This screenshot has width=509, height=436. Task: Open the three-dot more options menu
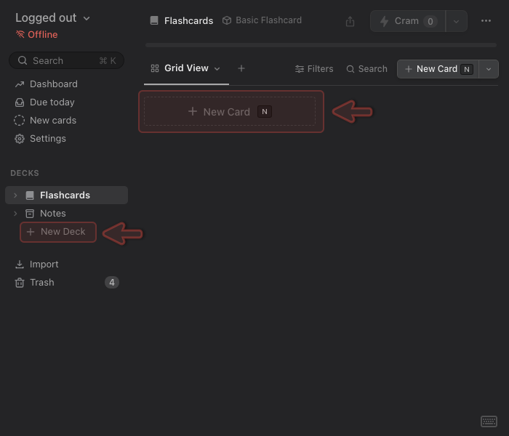[486, 21]
